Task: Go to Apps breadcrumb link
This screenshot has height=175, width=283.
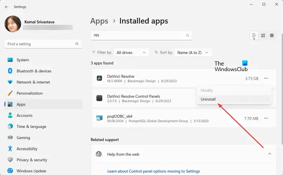Action: pyautogui.click(x=99, y=21)
